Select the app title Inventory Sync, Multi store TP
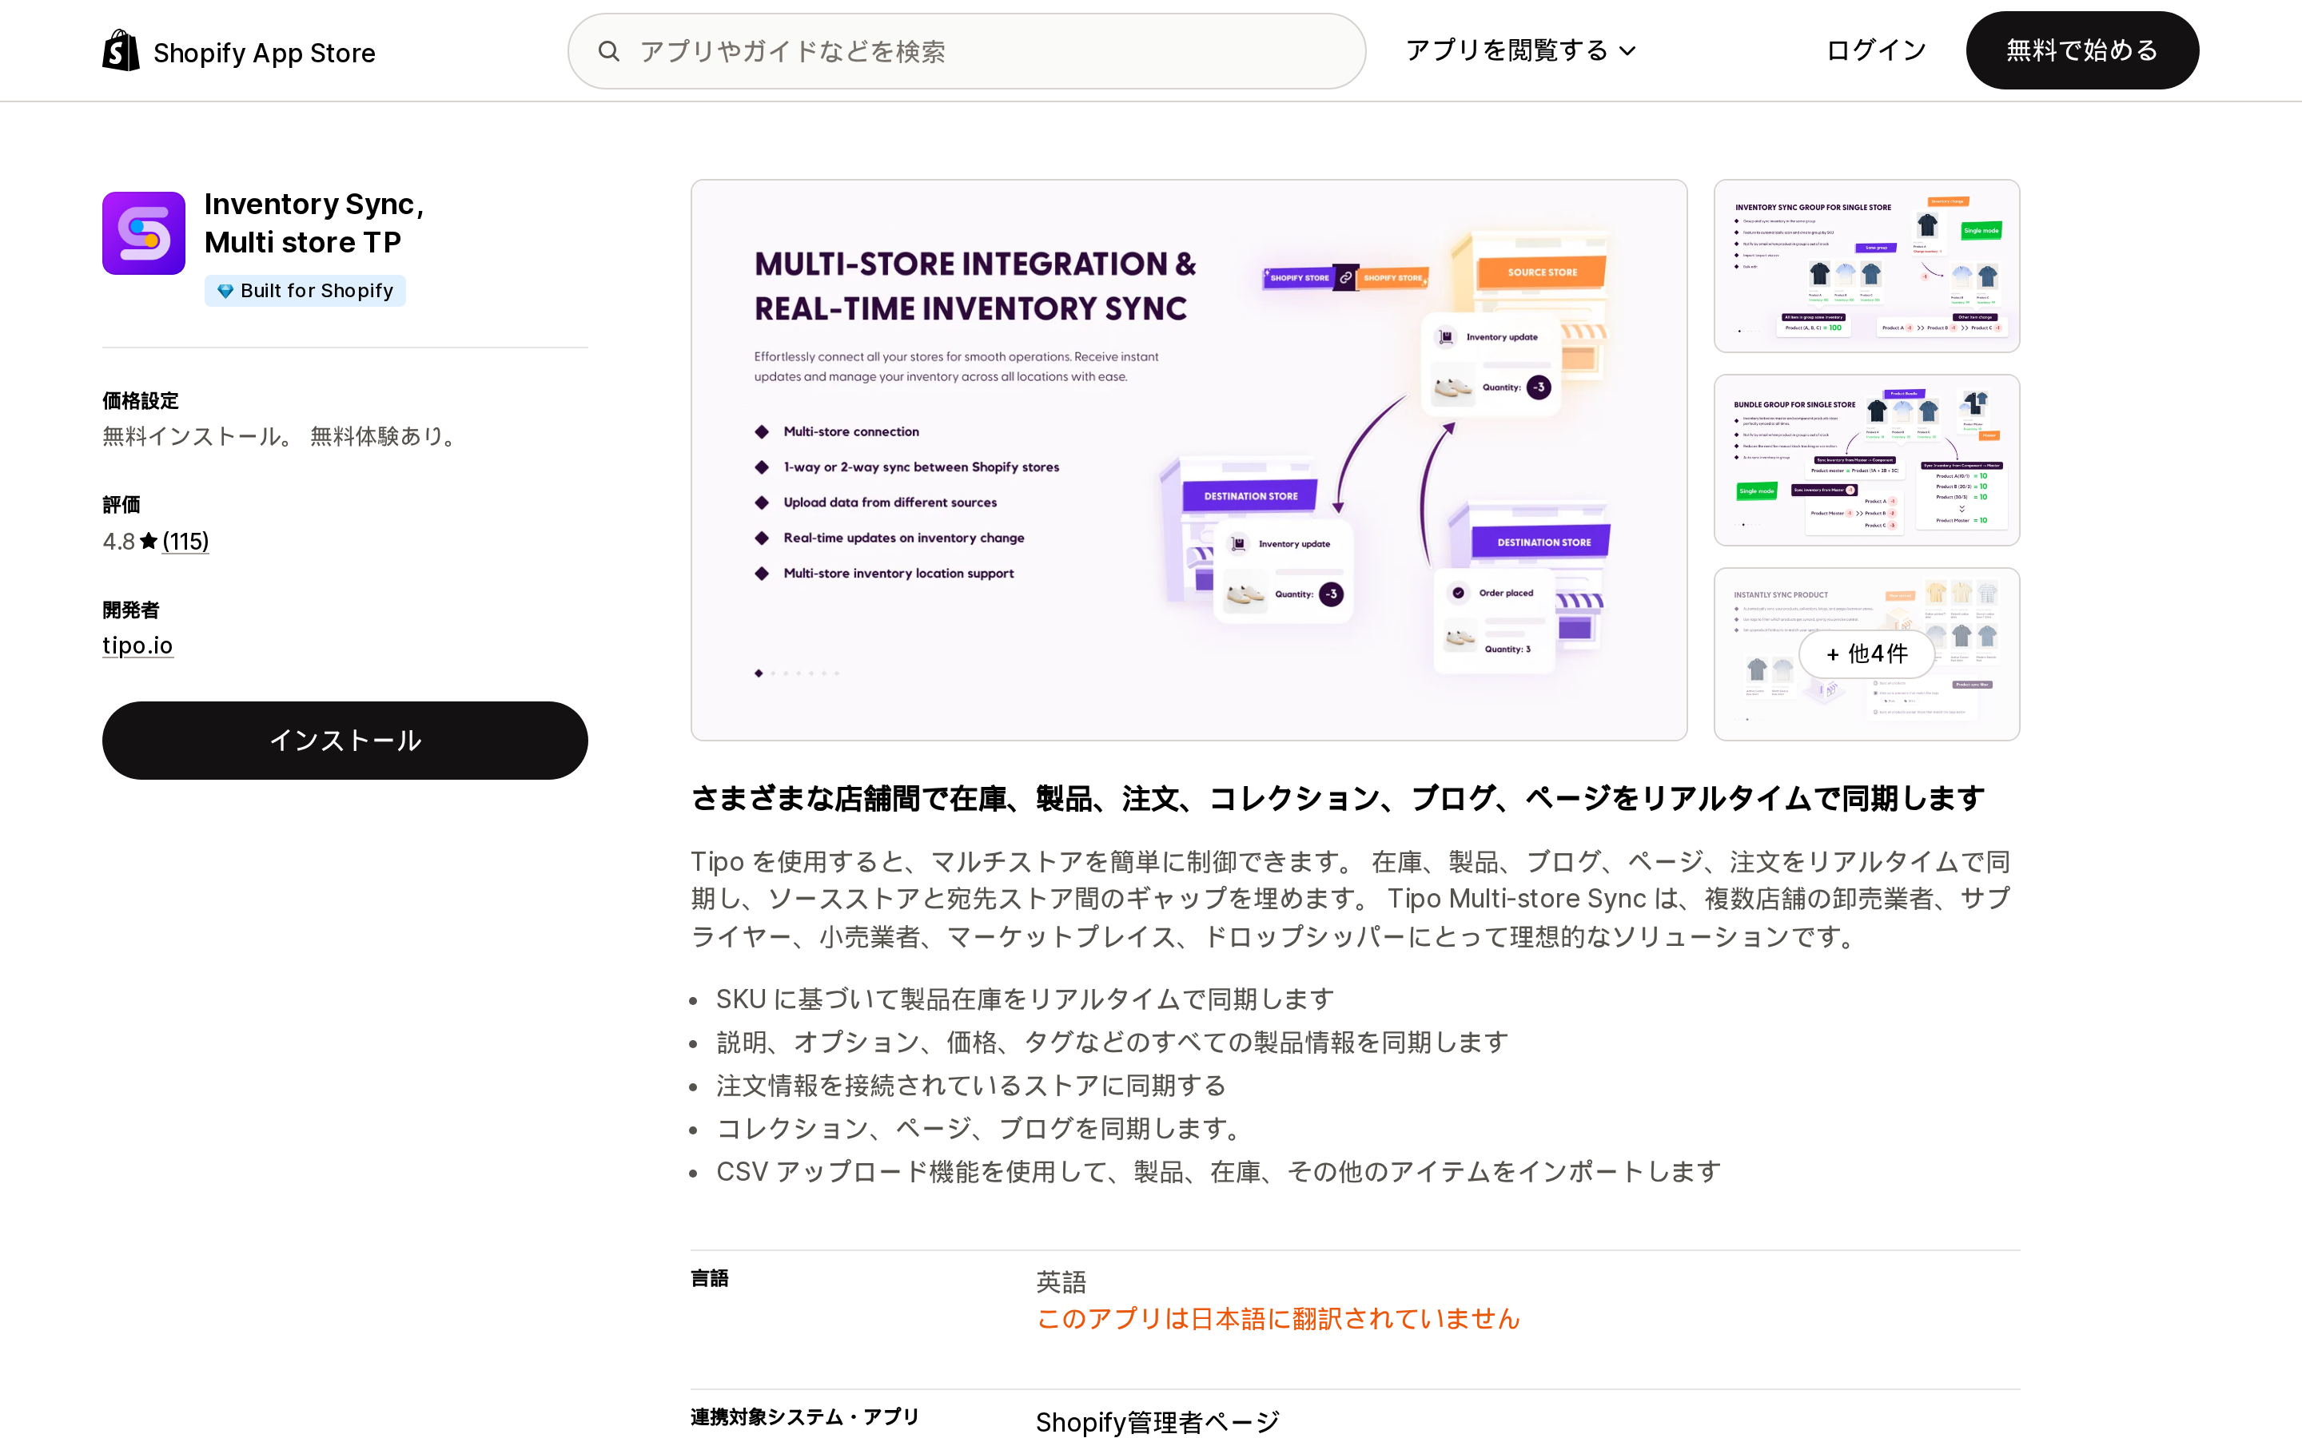This screenshot has width=2302, height=1438. (314, 223)
